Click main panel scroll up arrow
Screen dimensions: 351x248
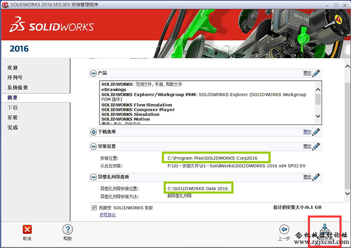click(347, 66)
